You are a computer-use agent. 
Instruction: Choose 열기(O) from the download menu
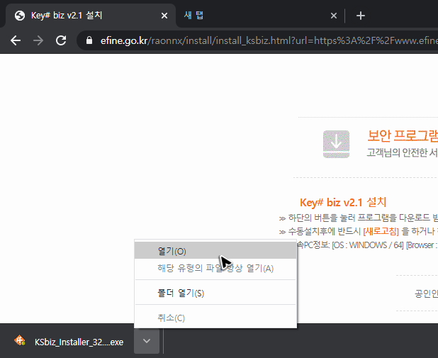point(215,251)
